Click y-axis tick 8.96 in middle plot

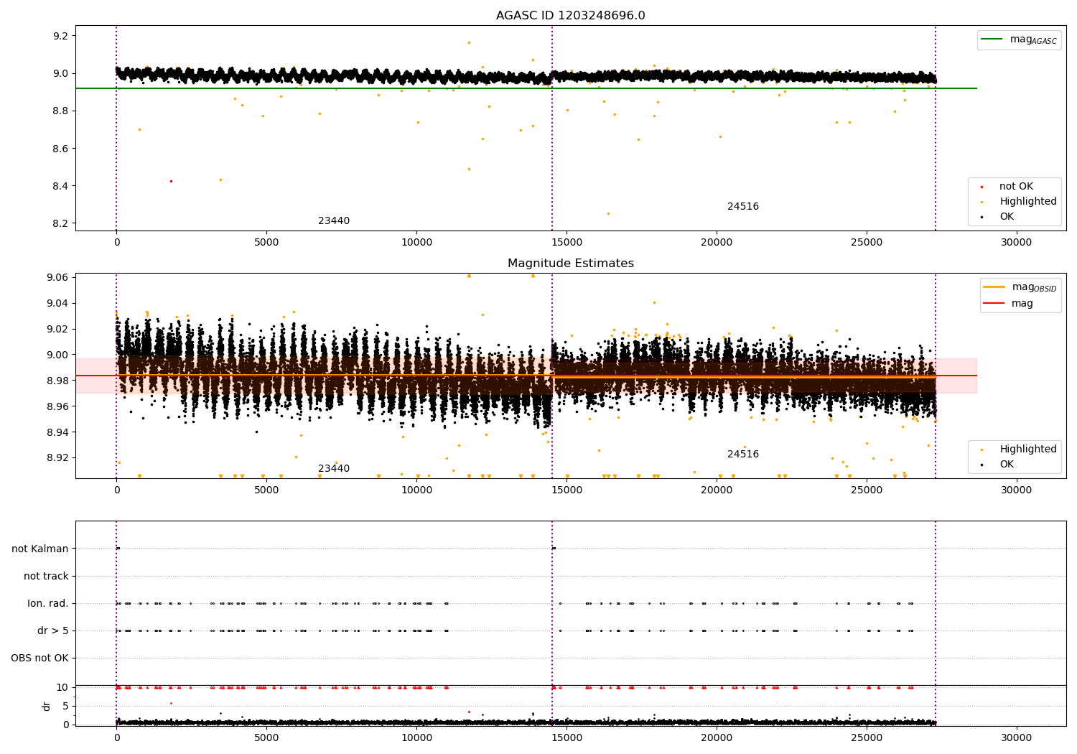[57, 406]
